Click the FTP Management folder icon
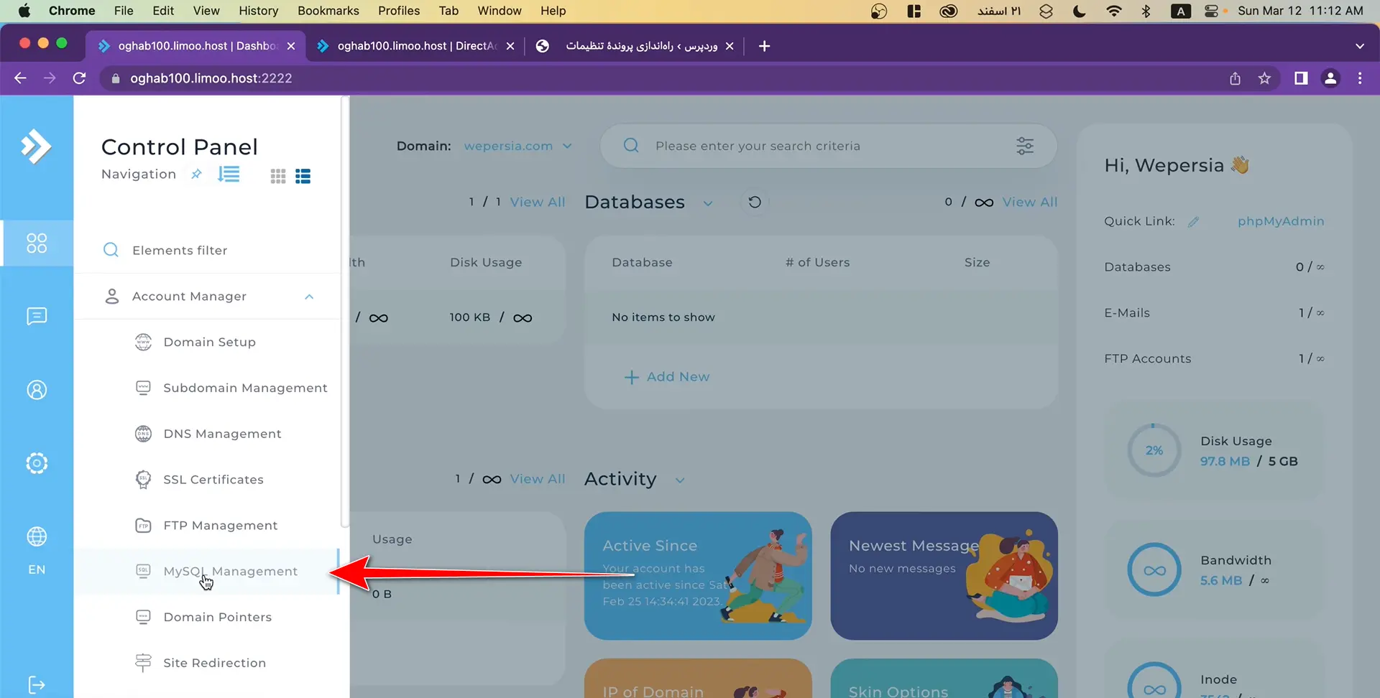 (143, 526)
